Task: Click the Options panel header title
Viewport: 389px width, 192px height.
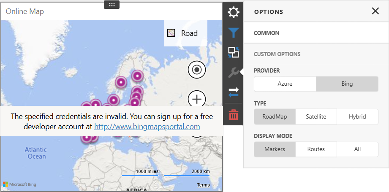Action: (269, 12)
